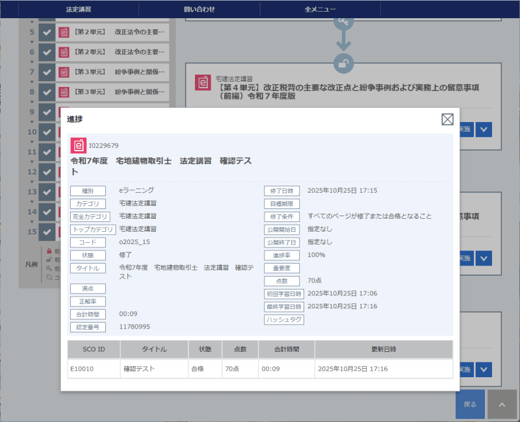Toggle the completion checkmark for row 15
The height and width of the screenshot is (422, 520).
point(47,232)
